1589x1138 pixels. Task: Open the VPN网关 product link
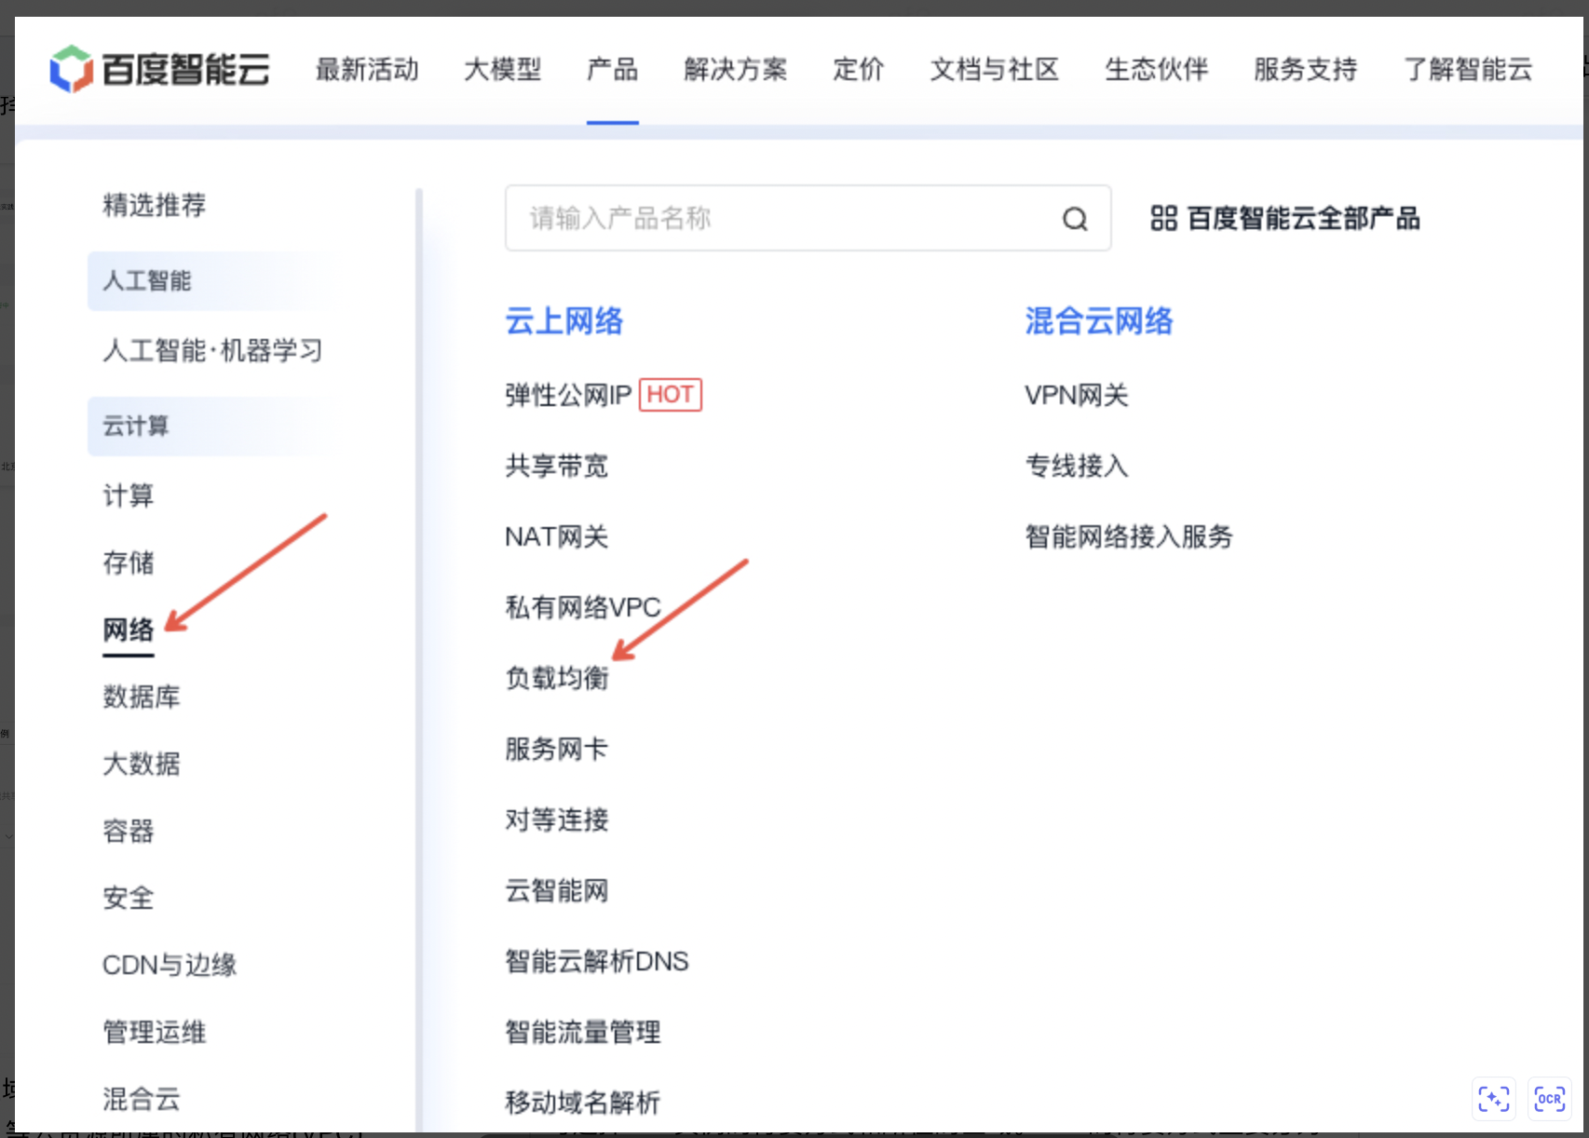coord(1077,395)
